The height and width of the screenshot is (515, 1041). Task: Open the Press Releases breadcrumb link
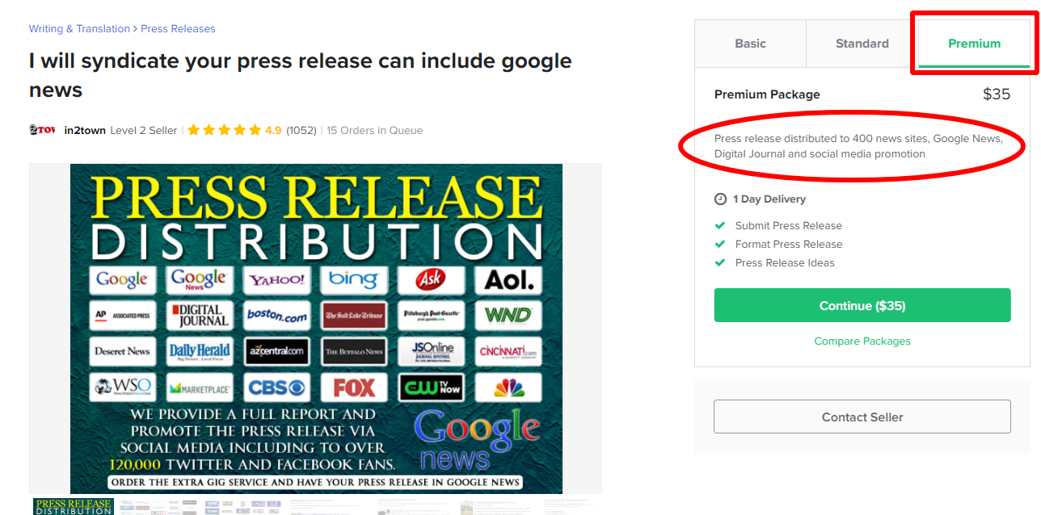click(x=178, y=29)
